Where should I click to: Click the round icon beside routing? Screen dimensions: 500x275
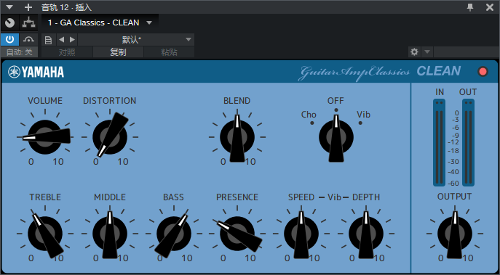coord(10,23)
